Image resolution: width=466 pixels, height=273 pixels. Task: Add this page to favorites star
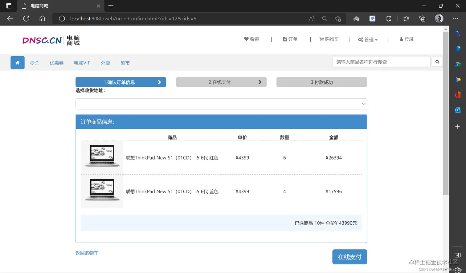point(338,18)
